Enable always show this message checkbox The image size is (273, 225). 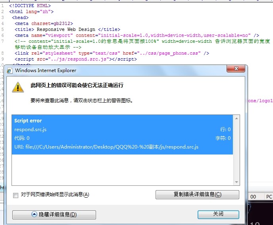15,195
